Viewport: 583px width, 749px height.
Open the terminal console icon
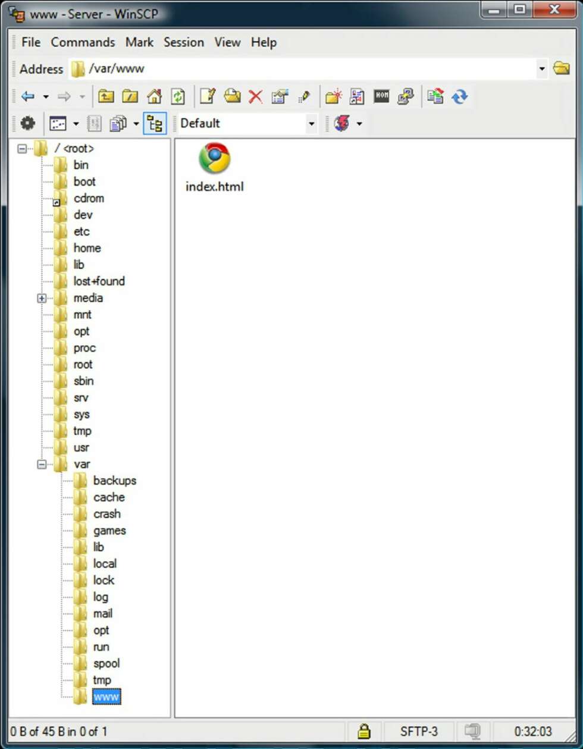tap(381, 96)
